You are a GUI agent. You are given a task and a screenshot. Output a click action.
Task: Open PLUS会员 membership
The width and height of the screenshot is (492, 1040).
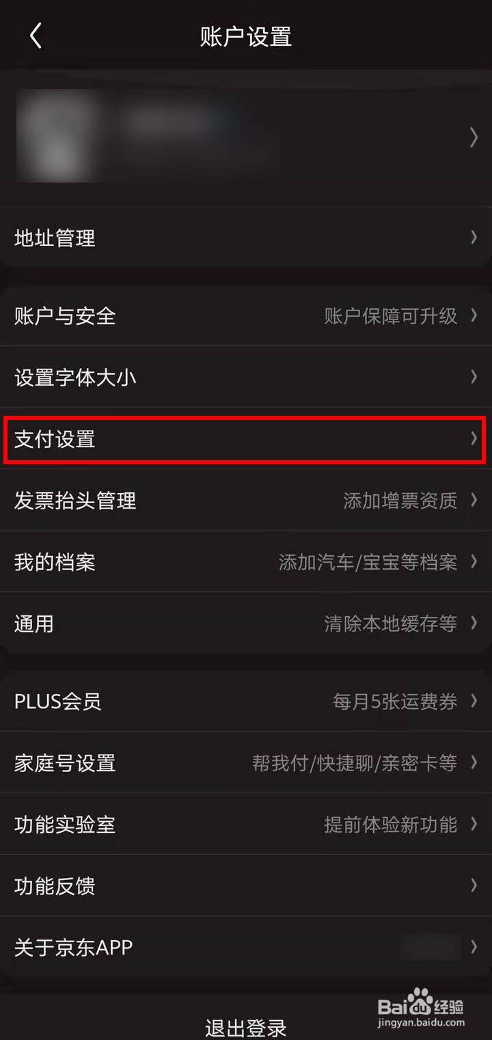[x=246, y=701]
